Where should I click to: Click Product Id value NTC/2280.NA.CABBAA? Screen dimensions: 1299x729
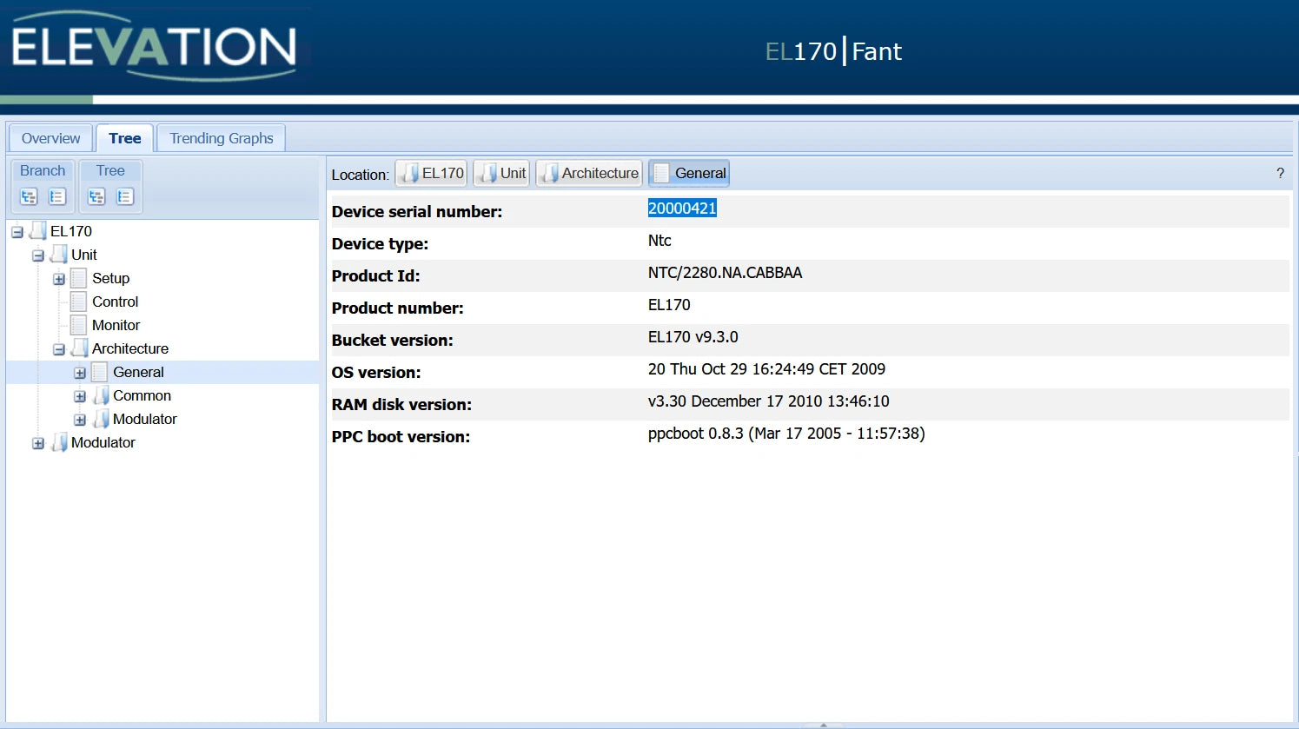(x=725, y=273)
